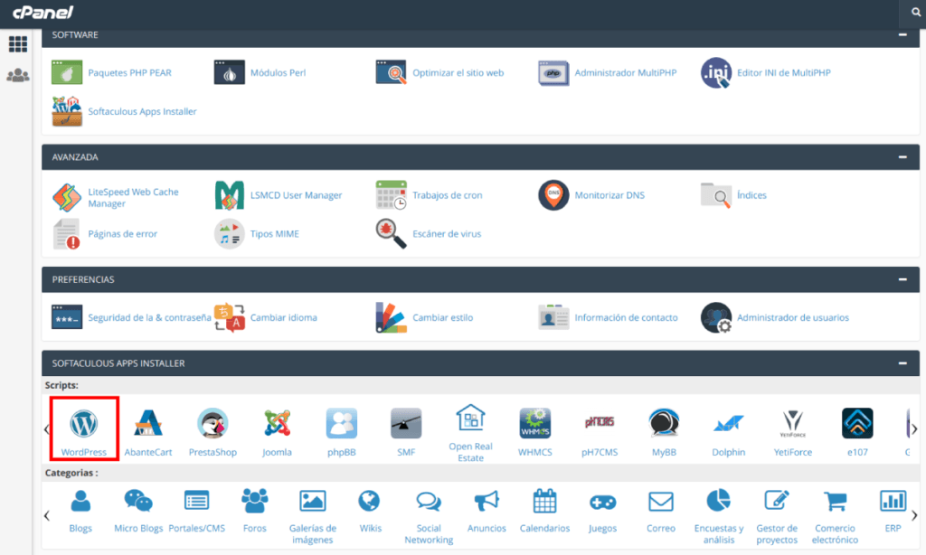Click the Joomla script icon
Viewport: 926px width, 555px height.
277,423
